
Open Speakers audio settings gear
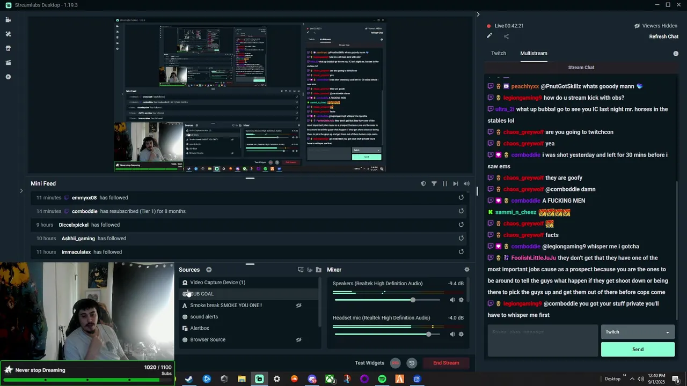[x=461, y=300]
